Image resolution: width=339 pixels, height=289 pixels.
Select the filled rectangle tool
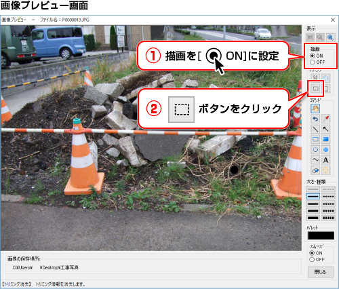tap(325, 139)
